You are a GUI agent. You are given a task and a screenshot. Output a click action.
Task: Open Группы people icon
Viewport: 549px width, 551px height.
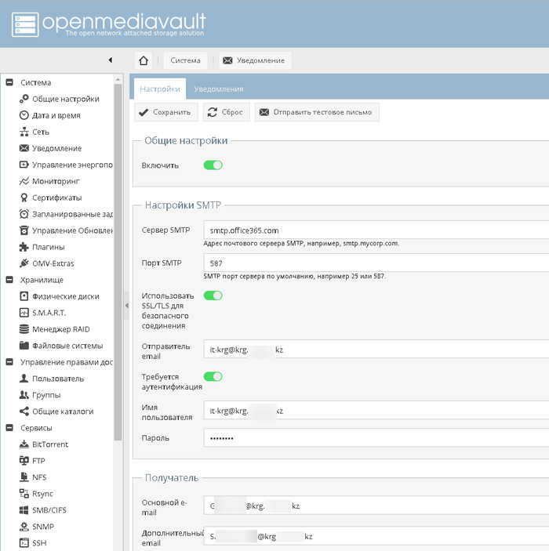24,395
